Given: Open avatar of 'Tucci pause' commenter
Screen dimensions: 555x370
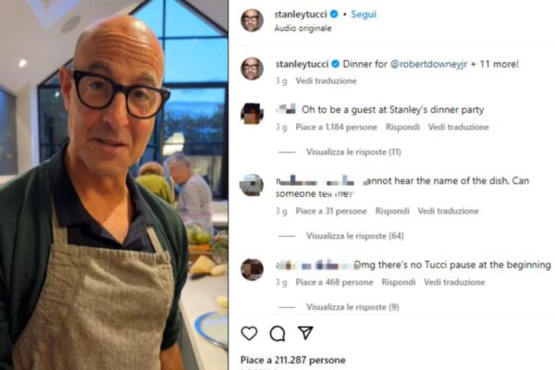Looking at the screenshot, I should pyautogui.click(x=252, y=269).
